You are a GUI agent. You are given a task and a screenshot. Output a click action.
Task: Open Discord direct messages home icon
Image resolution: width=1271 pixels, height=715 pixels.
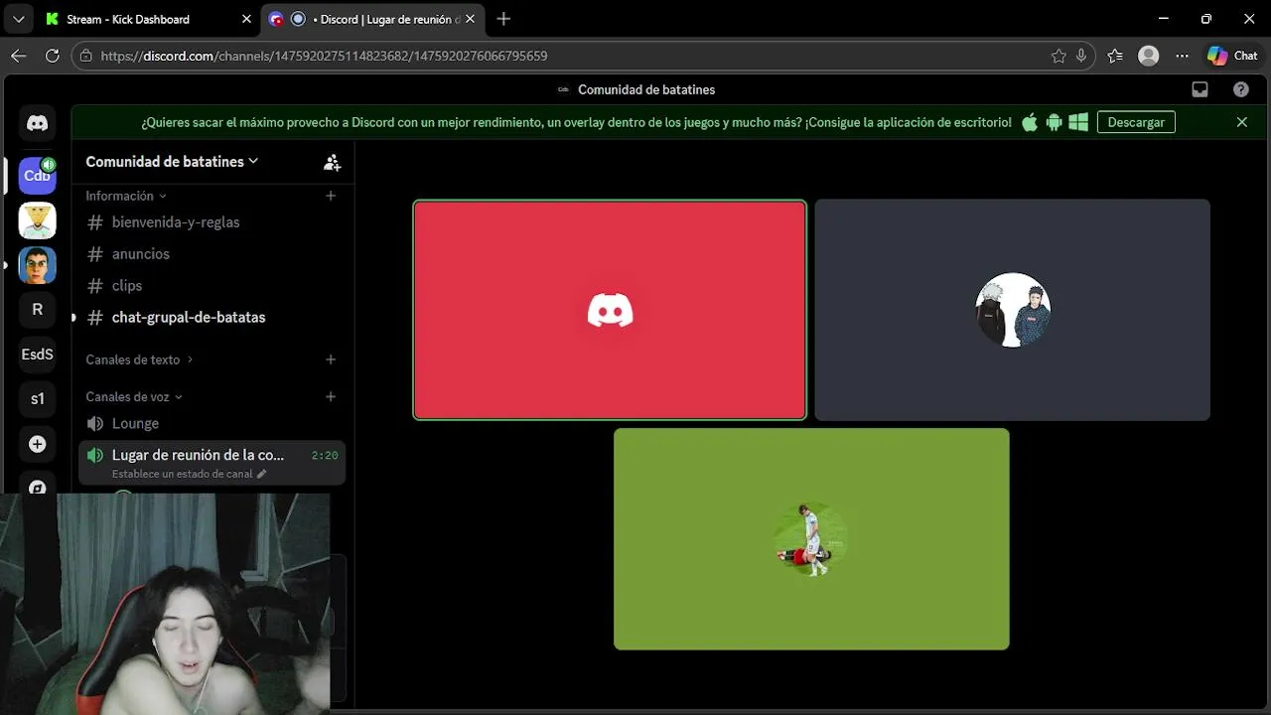[37, 124]
